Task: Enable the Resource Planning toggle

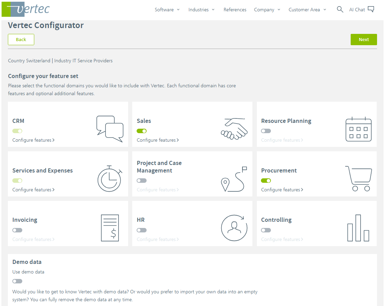Action: click(266, 131)
